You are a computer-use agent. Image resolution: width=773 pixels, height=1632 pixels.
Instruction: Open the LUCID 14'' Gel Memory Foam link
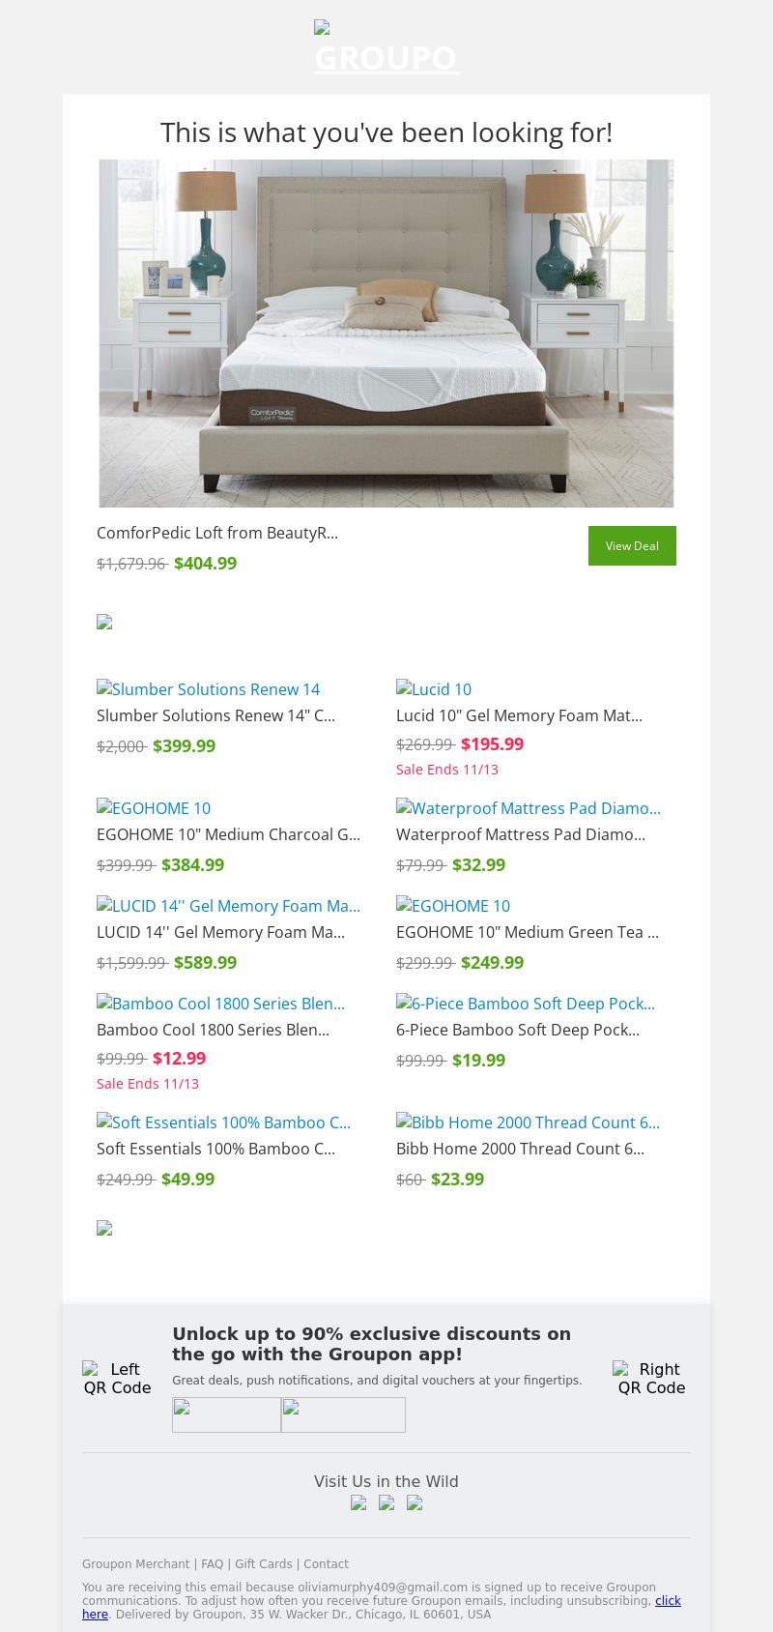tap(228, 906)
